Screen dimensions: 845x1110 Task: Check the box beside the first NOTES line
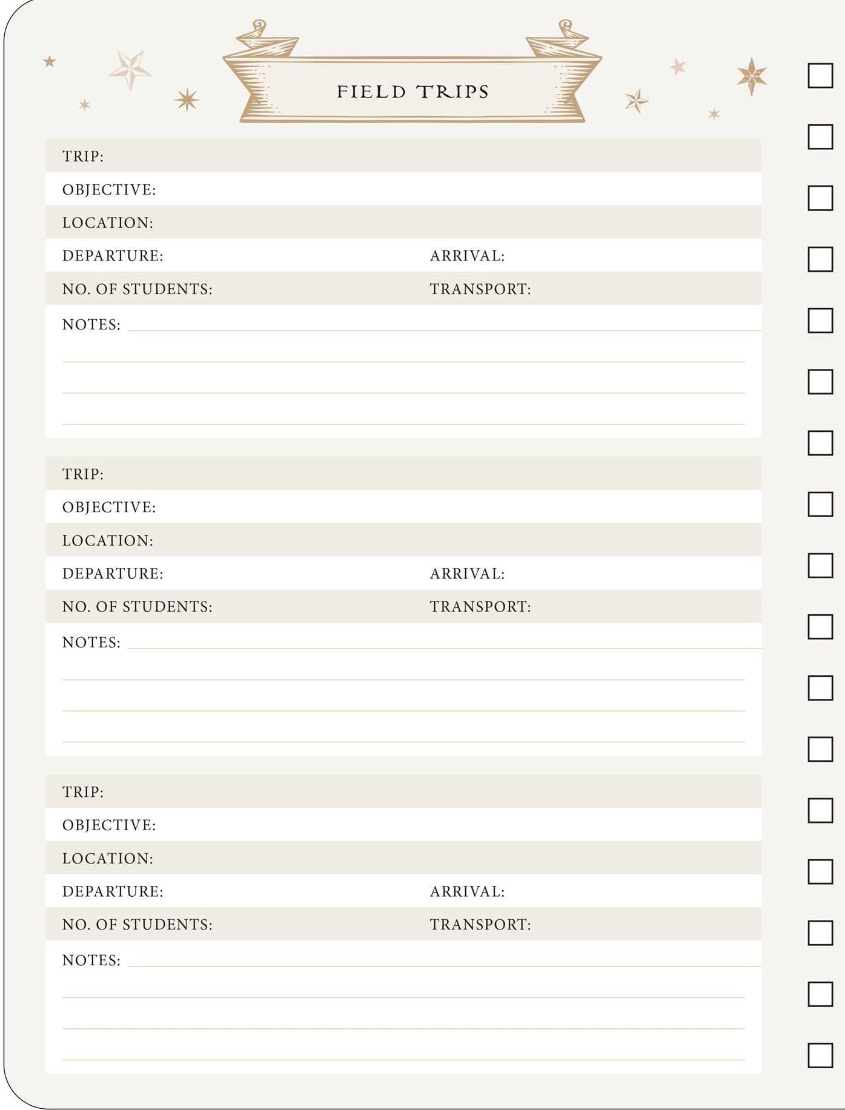[x=820, y=320]
